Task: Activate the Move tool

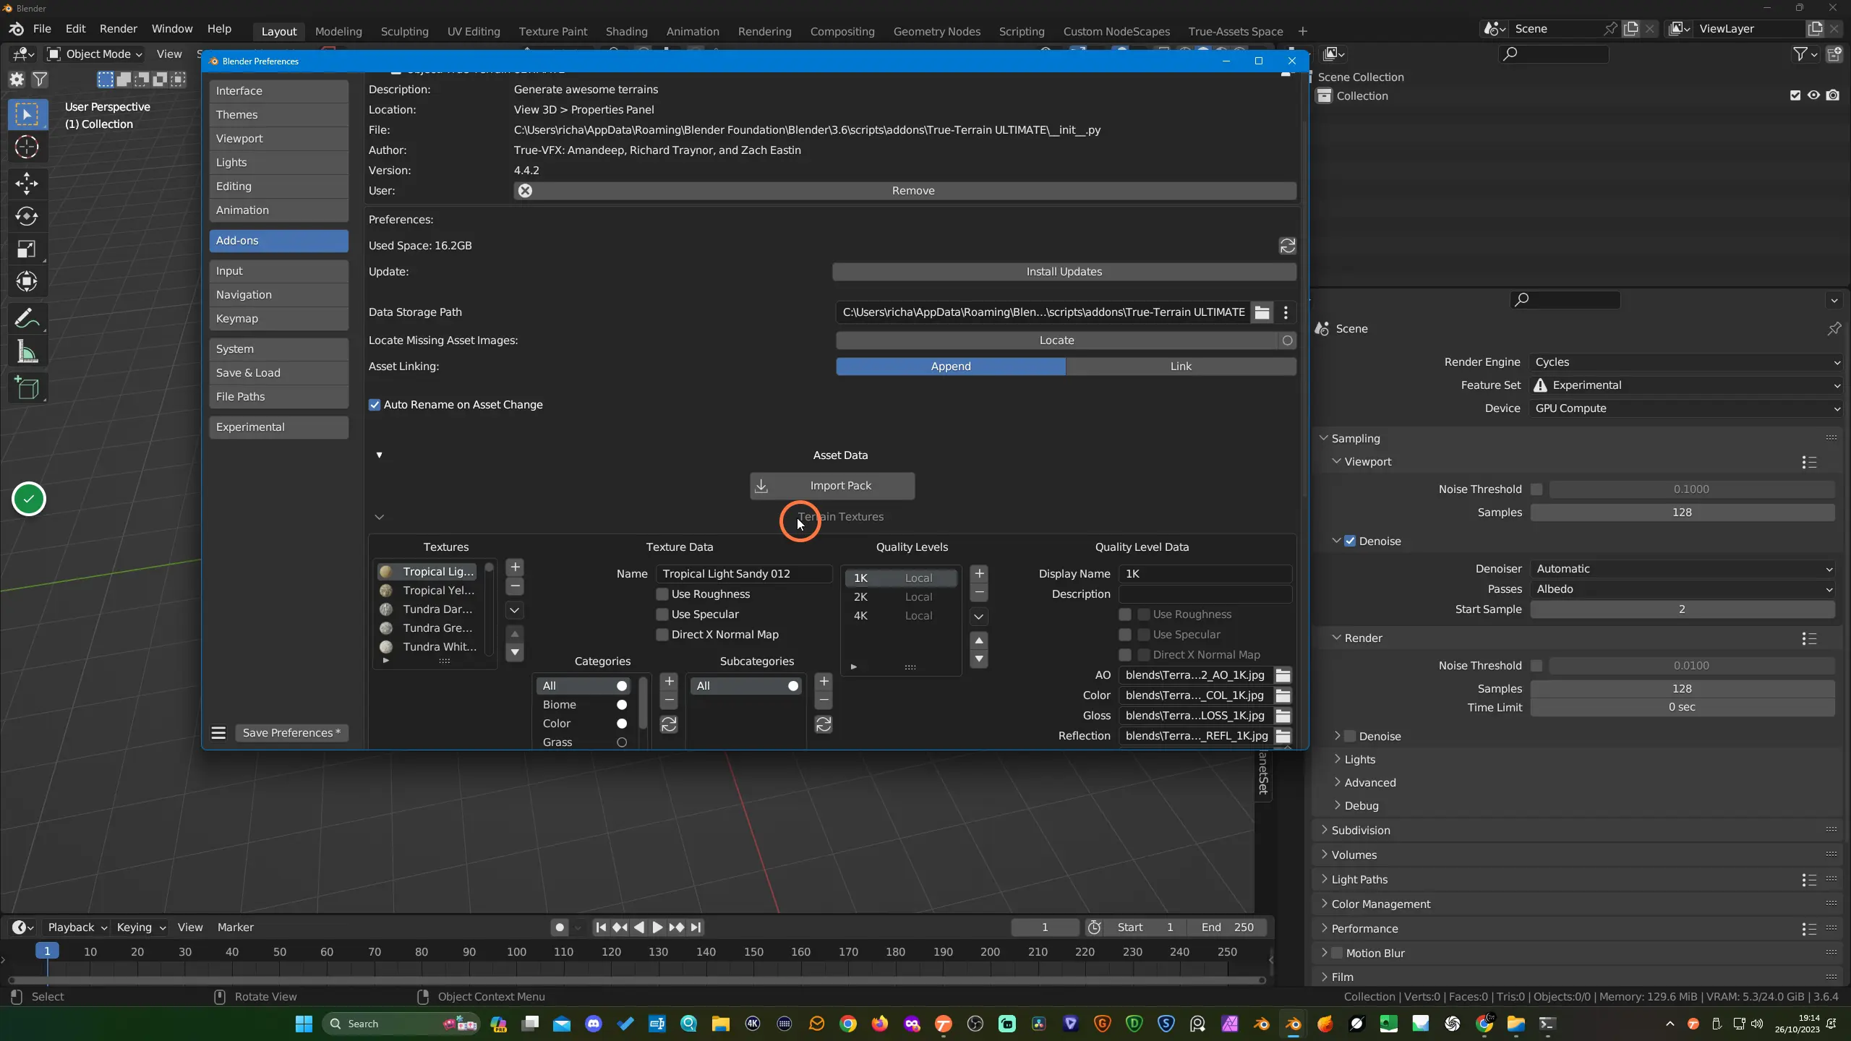Action: coord(27,183)
